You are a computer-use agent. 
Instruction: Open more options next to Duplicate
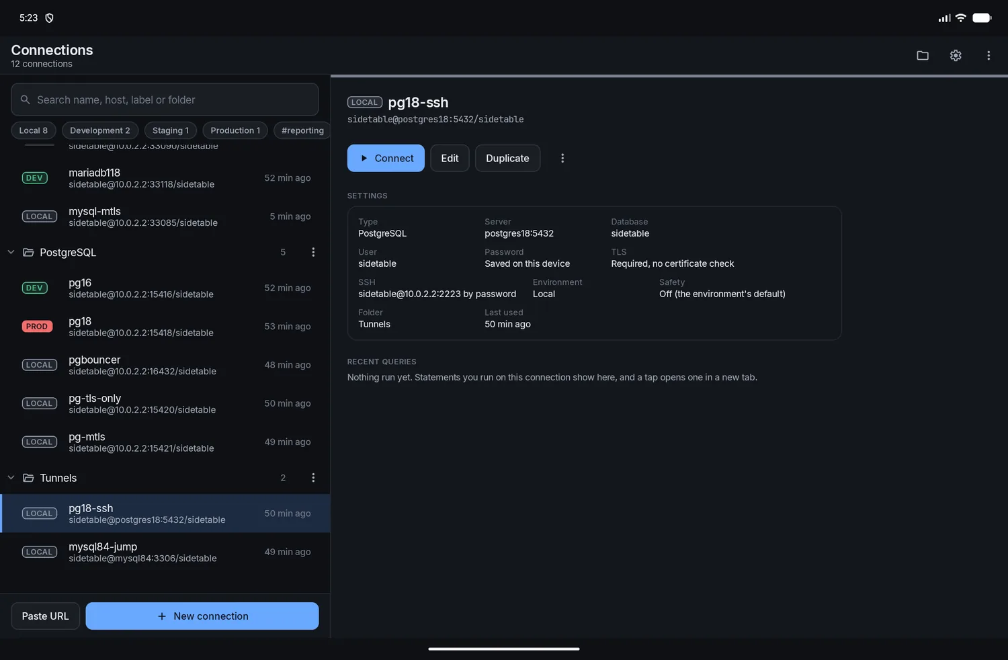pos(562,158)
